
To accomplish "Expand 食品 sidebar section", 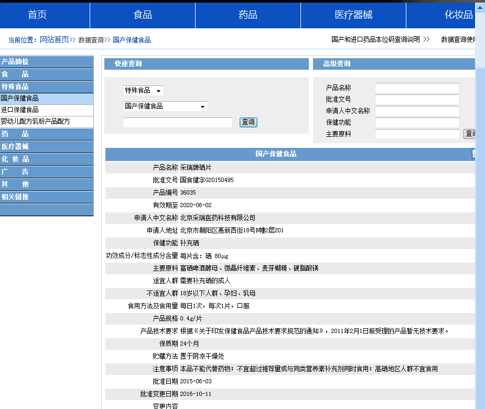I will point(47,74).
